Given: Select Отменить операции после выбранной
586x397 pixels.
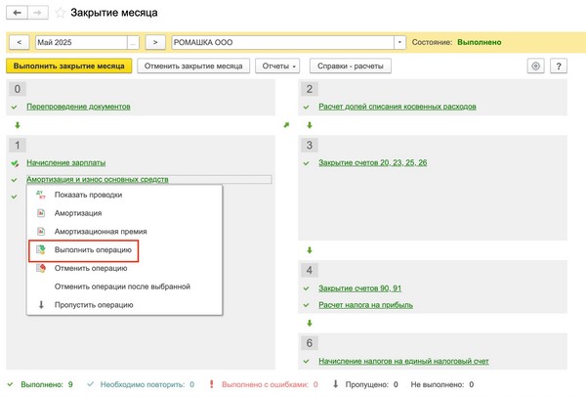Looking at the screenshot, I should 122,287.
